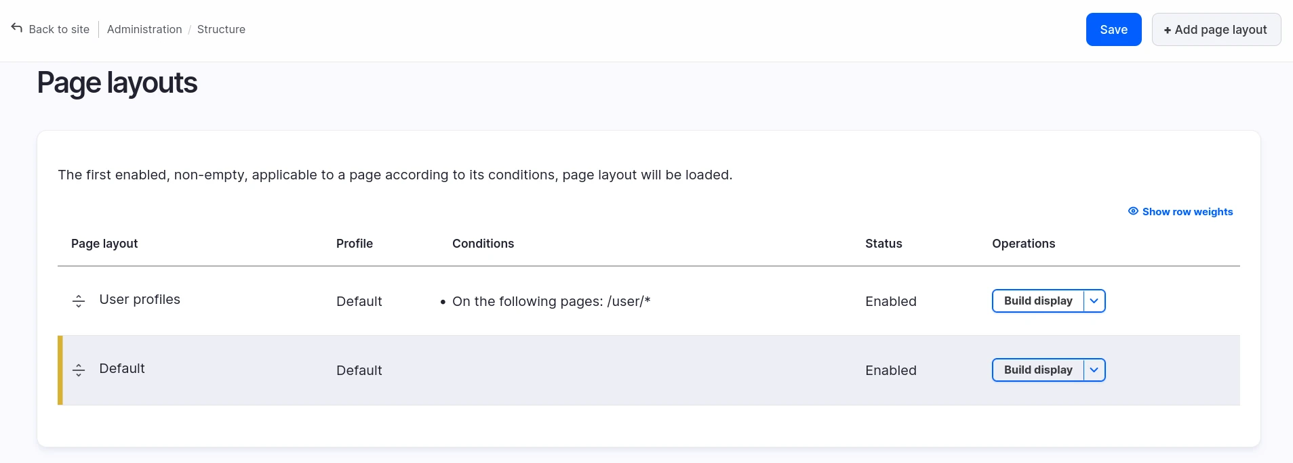The width and height of the screenshot is (1293, 463).
Task: Expand the Default row operations dropdown arrow
Action: 1094,370
